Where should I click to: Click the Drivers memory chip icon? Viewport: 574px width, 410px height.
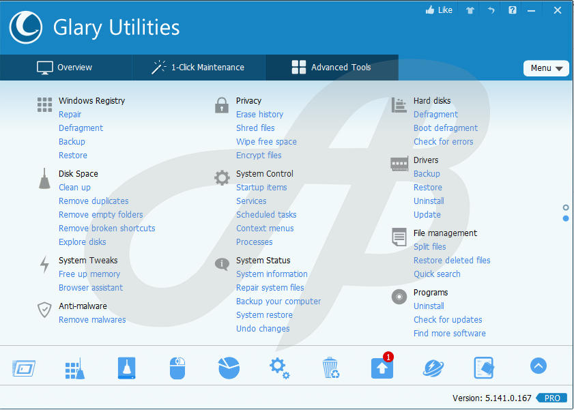[x=399, y=164]
